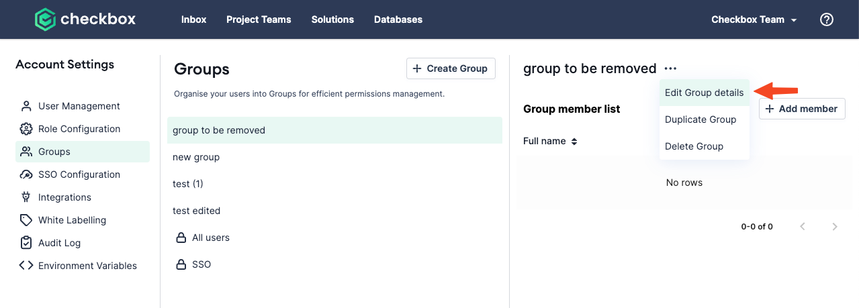
Task: Click the User Management person icon
Action: (26, 106)
